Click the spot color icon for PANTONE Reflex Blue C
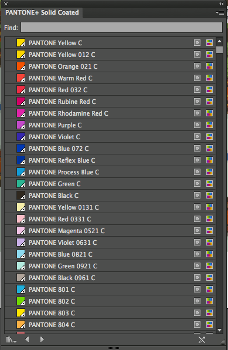The width and height of the screenshot is (228, 350). click(x=197, y=160)
